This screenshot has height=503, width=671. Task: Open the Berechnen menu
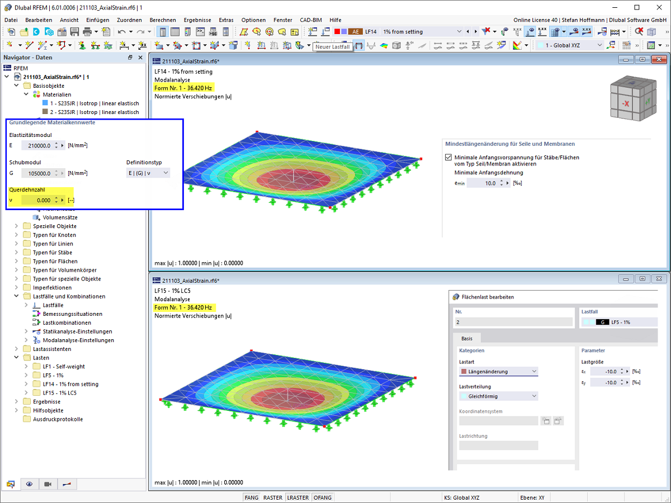pos(163,20)
